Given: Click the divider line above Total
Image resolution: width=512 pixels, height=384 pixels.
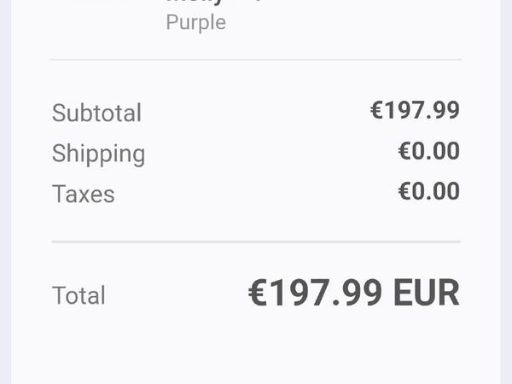Looking at the screenshot, I should (256, 242).
